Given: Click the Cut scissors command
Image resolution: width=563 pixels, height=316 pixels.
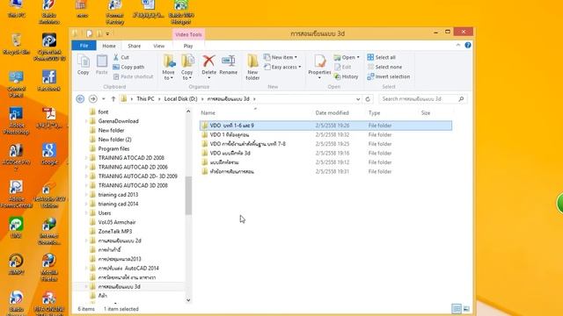Looking at the screenshot, I should 121,57.
